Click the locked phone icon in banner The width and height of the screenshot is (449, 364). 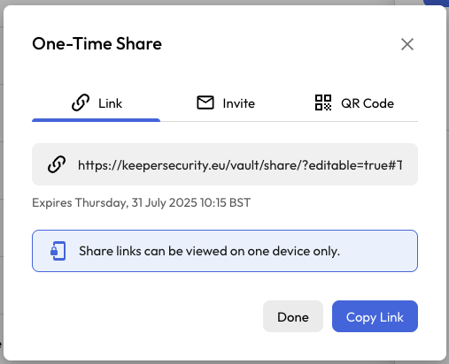[x=58, y=251]
